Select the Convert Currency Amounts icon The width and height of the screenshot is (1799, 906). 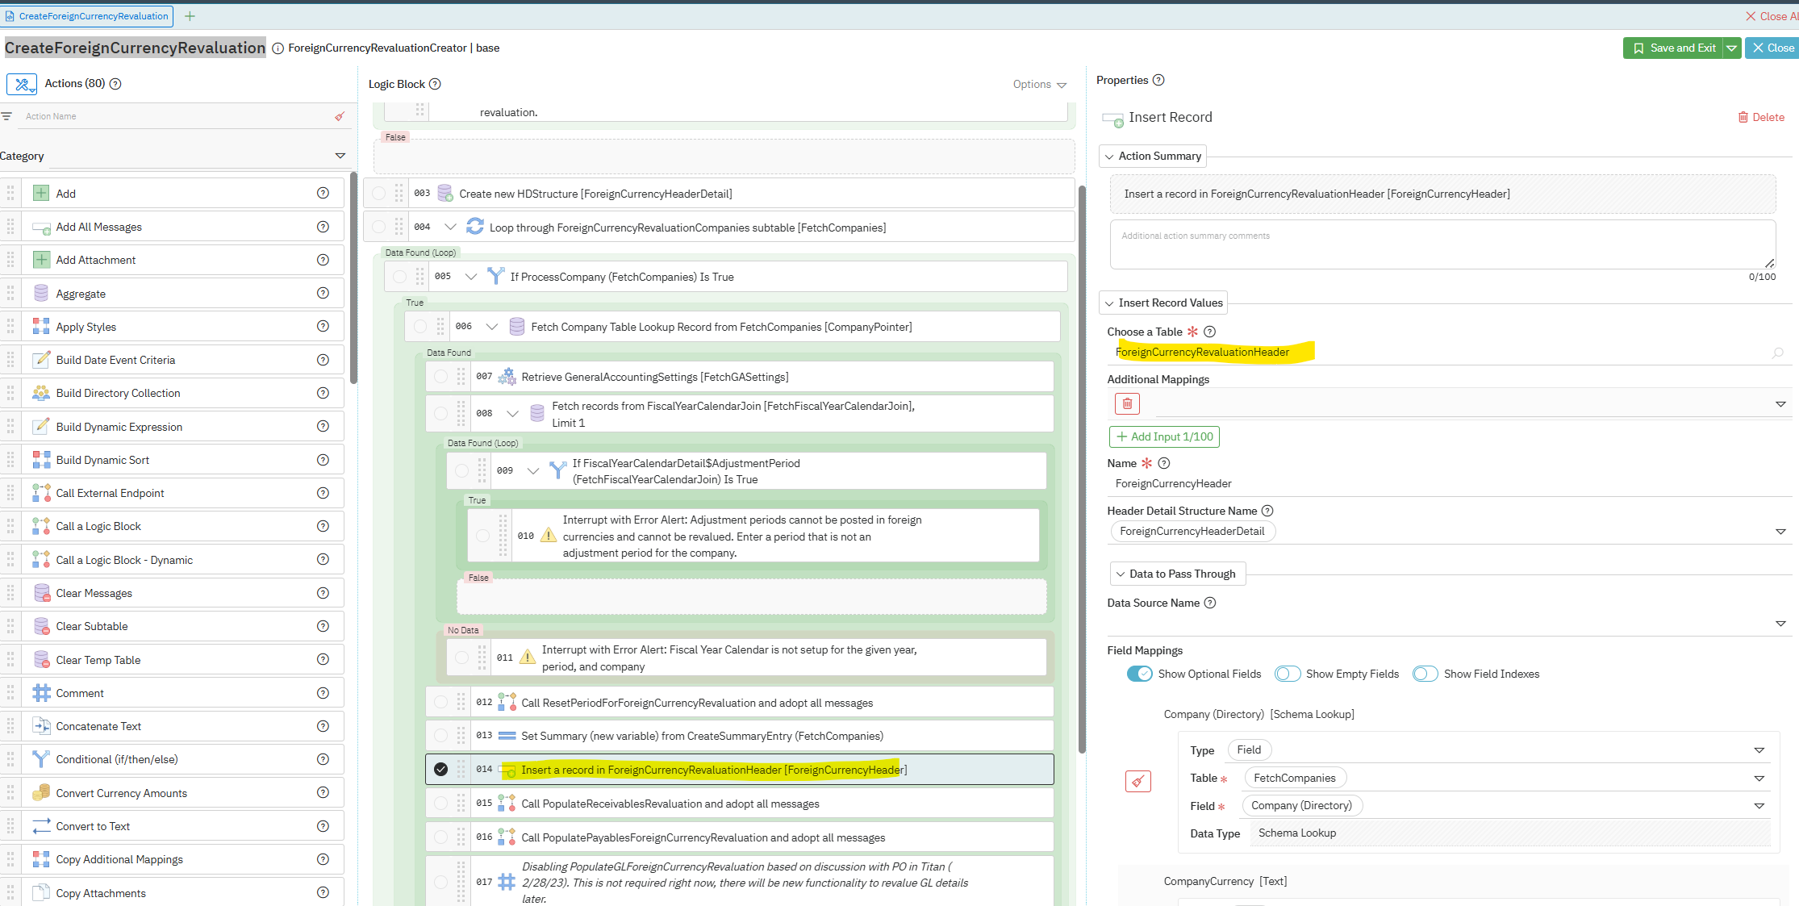[x=41, y=793]
